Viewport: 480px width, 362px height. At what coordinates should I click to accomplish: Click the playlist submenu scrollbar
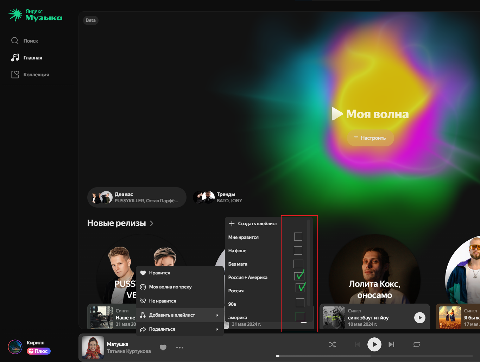(309, 262)
